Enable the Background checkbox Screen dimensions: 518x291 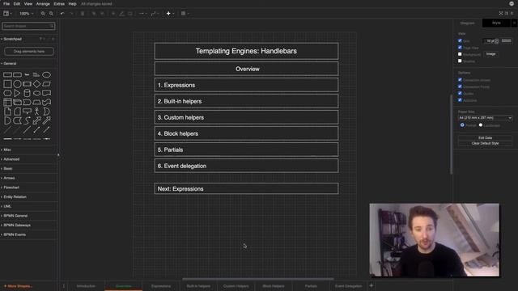click(x=460, y=54)
